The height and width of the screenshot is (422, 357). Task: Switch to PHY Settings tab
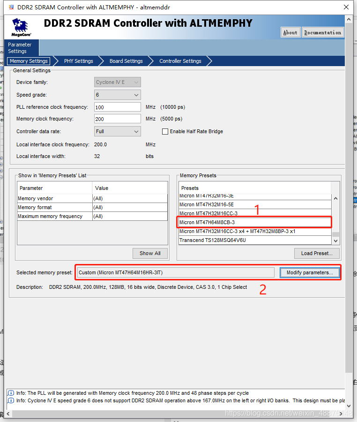[79, 61]
